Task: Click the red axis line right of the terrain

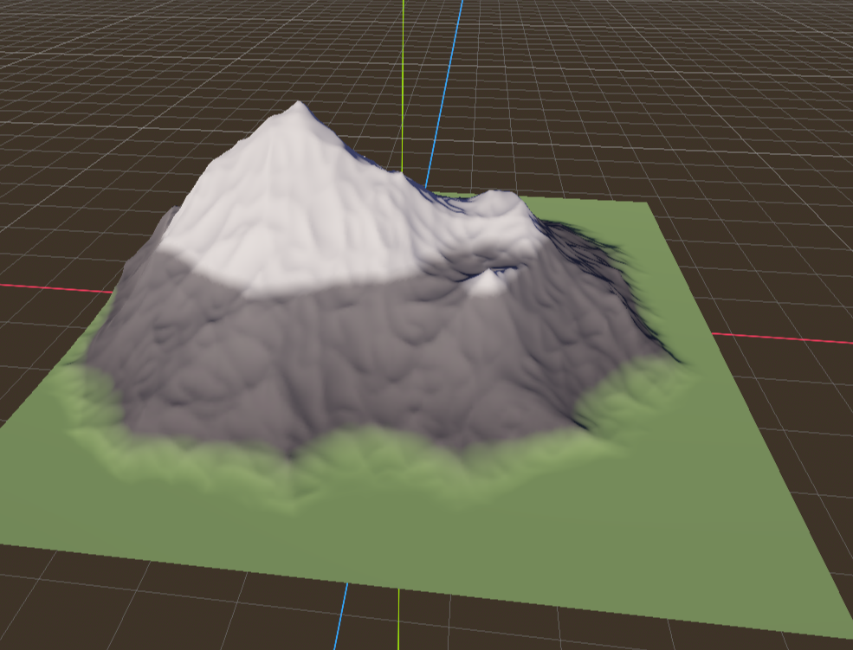Action: tap(779, 338)
